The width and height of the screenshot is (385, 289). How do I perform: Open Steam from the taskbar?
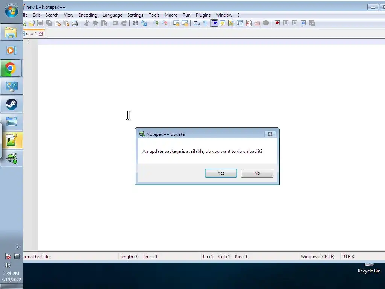coord(12,104)
